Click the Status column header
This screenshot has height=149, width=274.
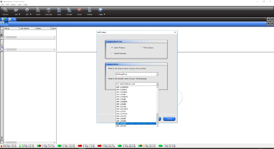(43, 28)
